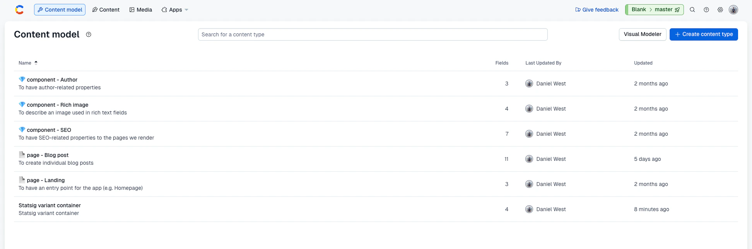This screenshot has width=752, height=249.
Task: Click the Give feedback link
Action: tap(597, 10)
